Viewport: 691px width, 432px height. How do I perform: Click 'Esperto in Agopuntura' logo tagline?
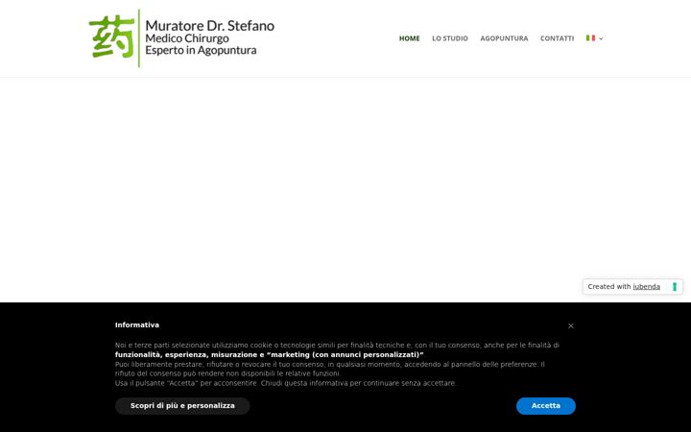[x=201, y=50]
